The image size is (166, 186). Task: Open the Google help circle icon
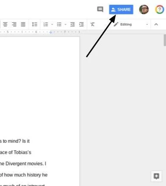159,10
